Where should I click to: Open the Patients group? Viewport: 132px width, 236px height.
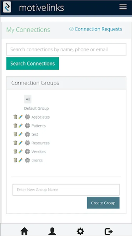(38, 126)
